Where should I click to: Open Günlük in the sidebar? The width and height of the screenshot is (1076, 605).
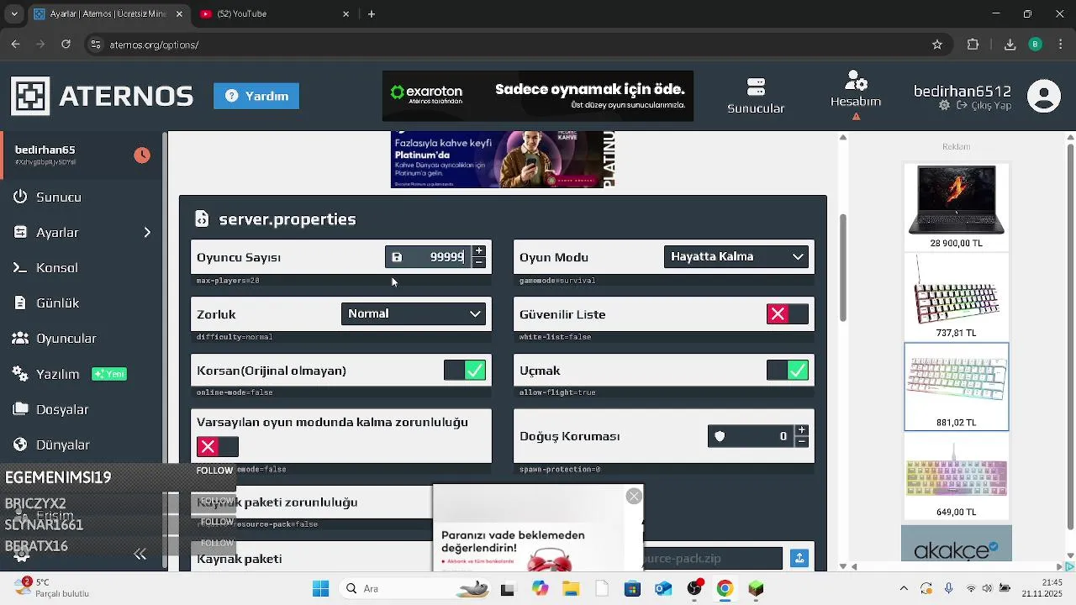coord(57,303)
